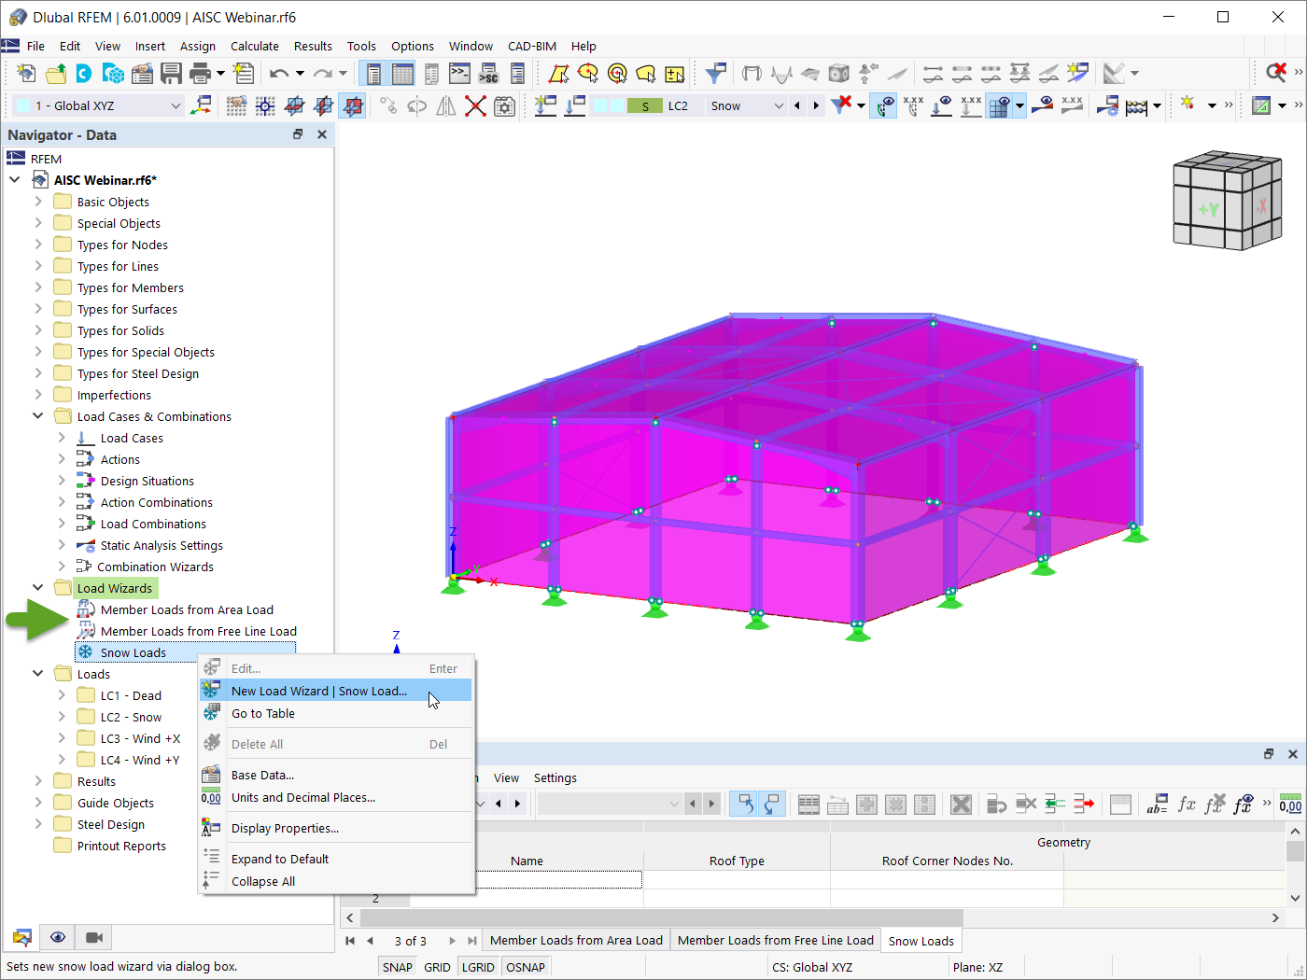Click the fx formula icon in table toolbar
The image size is (1307, 980).
(1187, 804)
